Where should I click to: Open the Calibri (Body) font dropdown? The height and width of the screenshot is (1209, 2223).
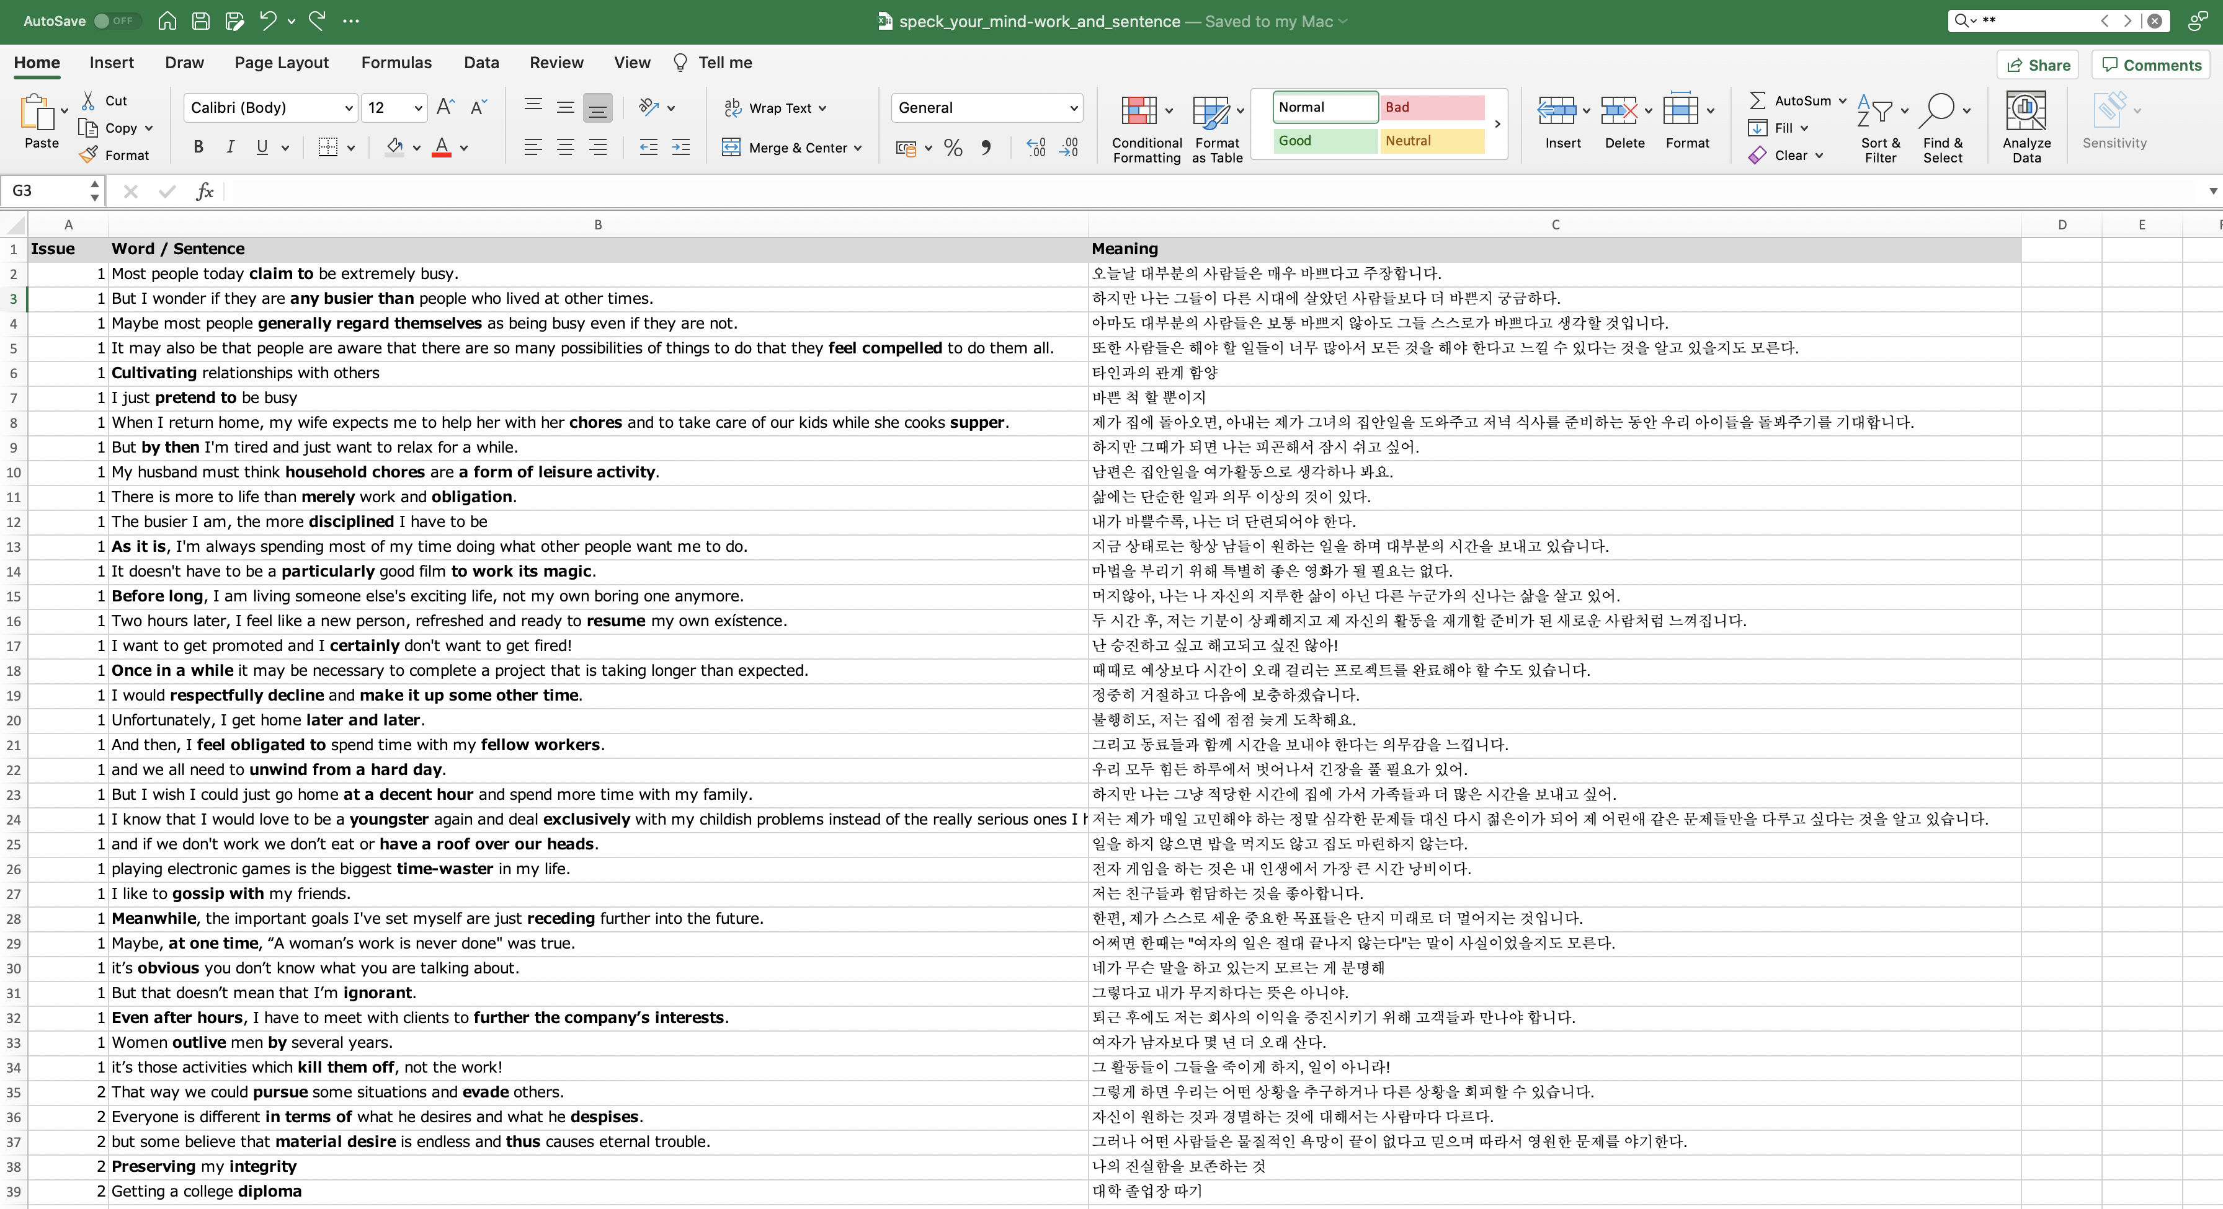point(349,108)
